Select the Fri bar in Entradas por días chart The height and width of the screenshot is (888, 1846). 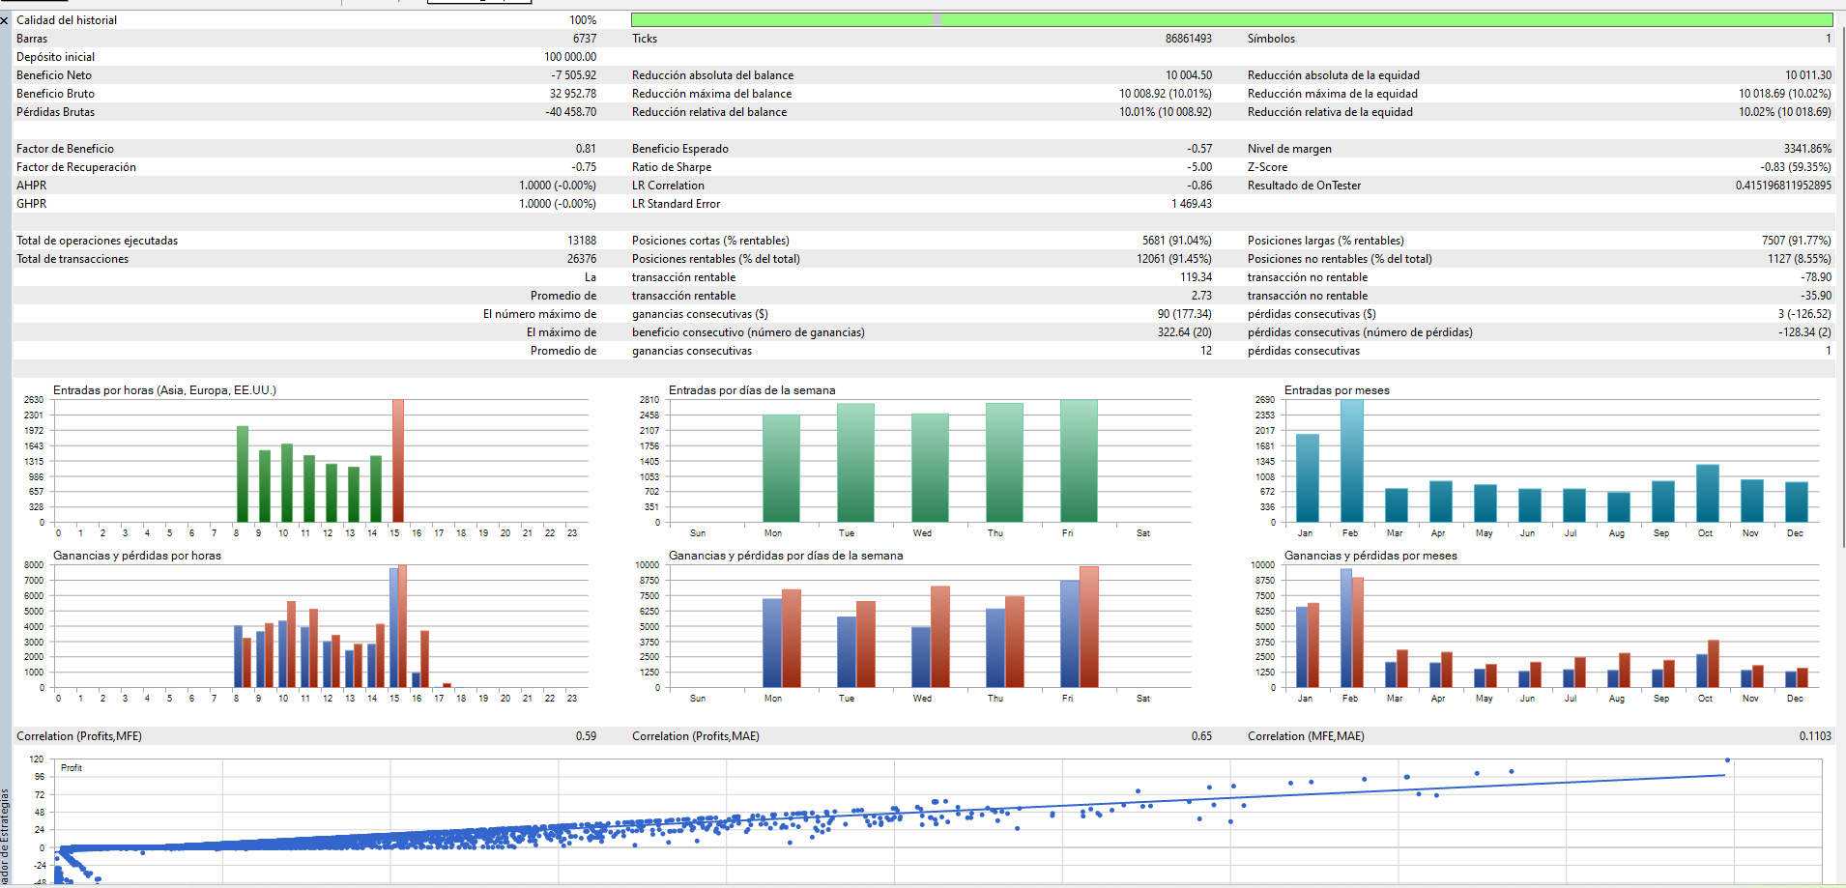coord(1079,461)
